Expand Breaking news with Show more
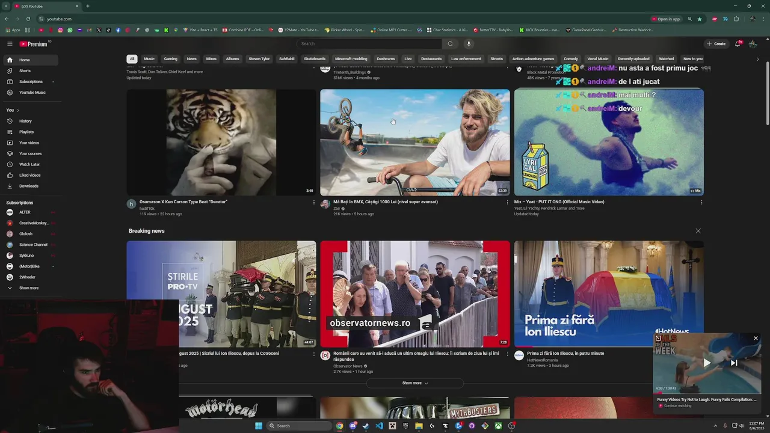This screenshot has width=770, height=433. (x=415, y=383)
